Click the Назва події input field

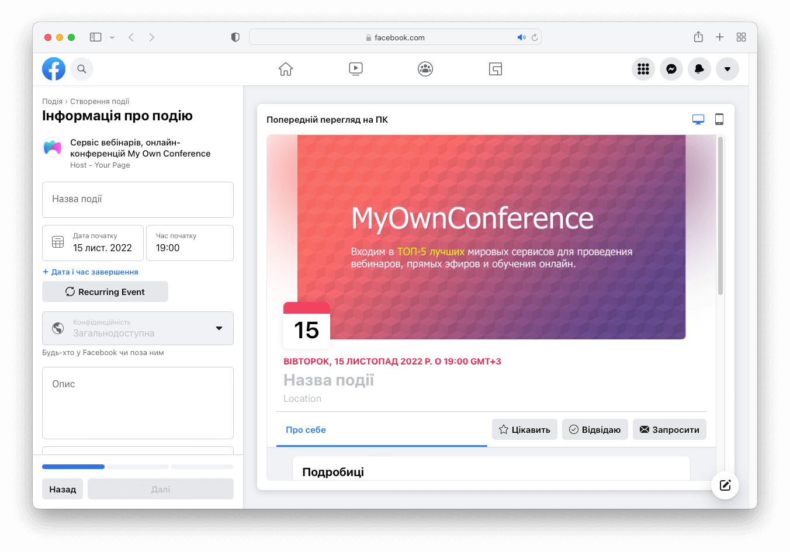click(138, 199)
